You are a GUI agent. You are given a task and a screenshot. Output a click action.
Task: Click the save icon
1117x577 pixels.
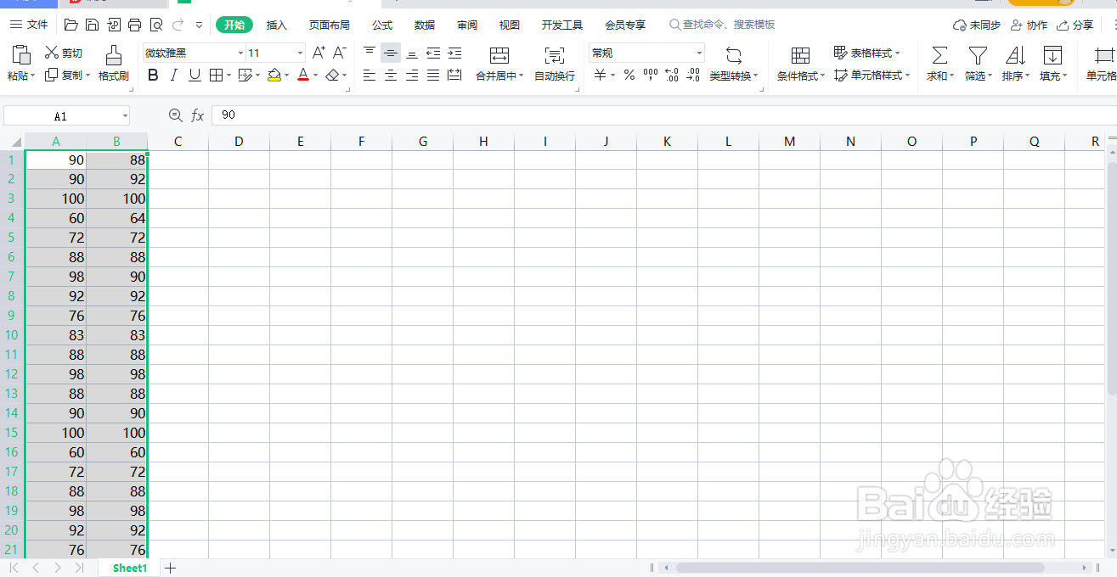[x=92, y=25]
